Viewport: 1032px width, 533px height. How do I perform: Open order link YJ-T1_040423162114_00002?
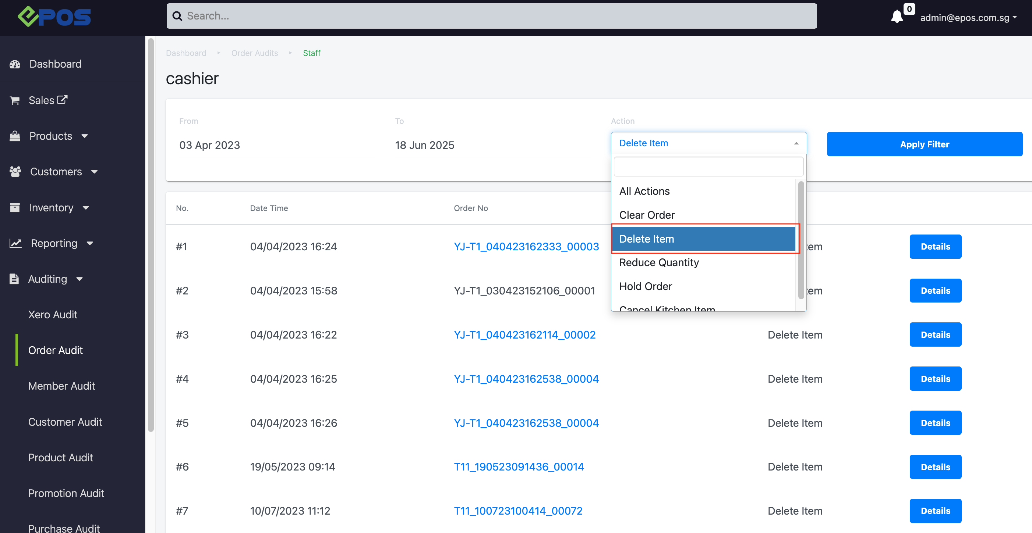(x=524, y=335)
